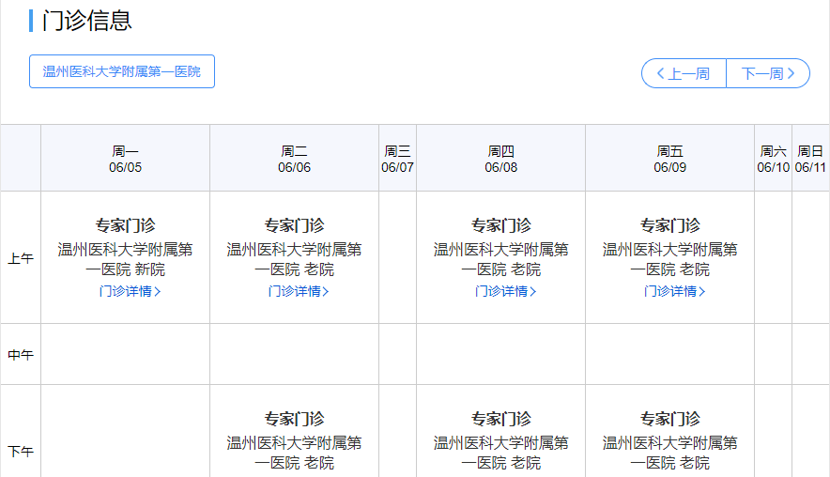
Task: Open Monday morning 门诊详情 link
Action: tap(130, 291)
